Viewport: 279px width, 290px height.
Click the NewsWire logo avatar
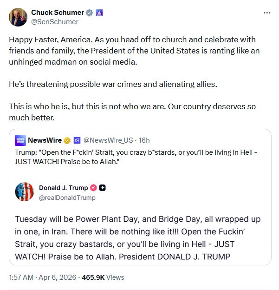[20, 140]
